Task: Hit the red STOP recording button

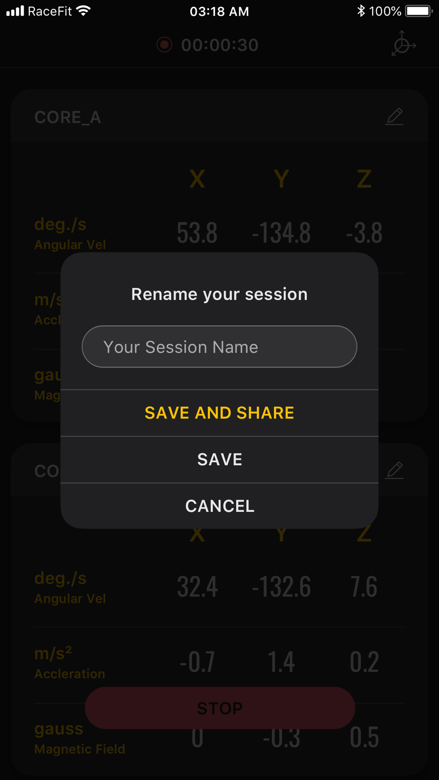Action: (220, 708)
